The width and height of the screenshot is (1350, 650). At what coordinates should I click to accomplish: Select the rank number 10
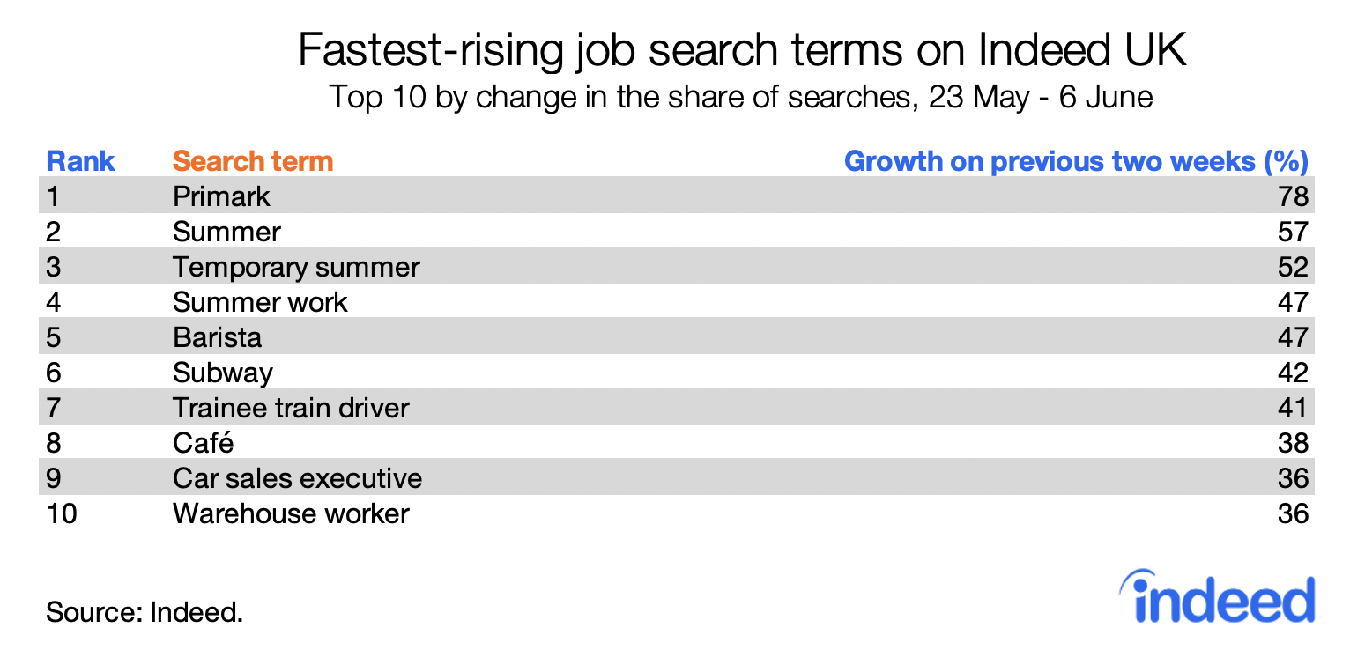pyautogui.click(x=62, y=513)
